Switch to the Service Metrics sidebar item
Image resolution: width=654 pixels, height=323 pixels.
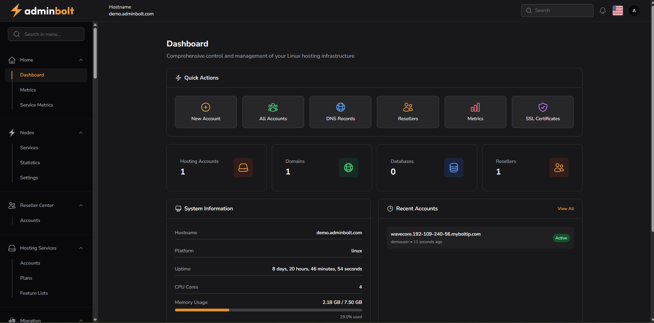37,105
